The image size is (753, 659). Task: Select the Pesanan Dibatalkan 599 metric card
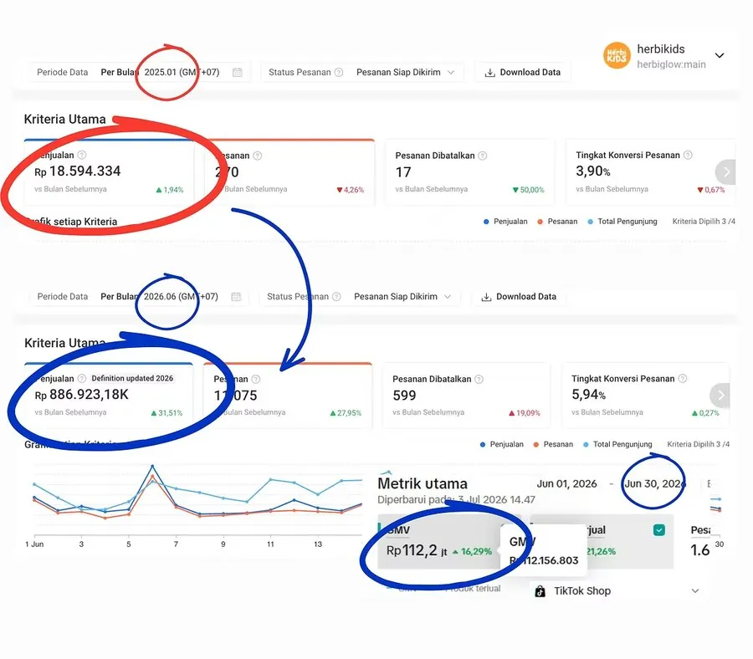coord(466,396)
